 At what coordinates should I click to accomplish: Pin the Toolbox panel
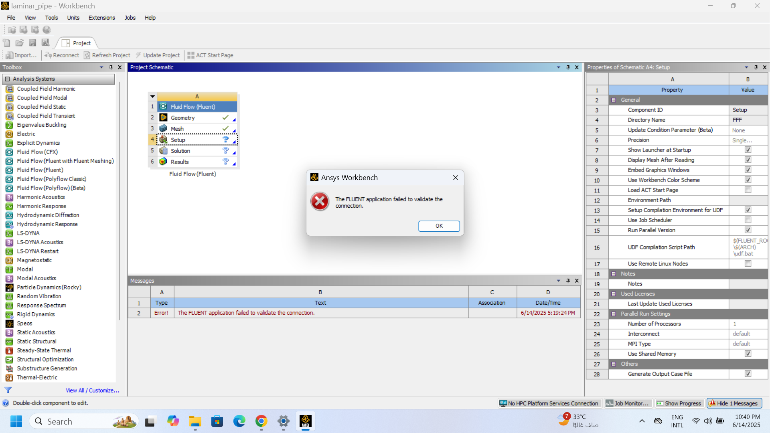[111, 67]
